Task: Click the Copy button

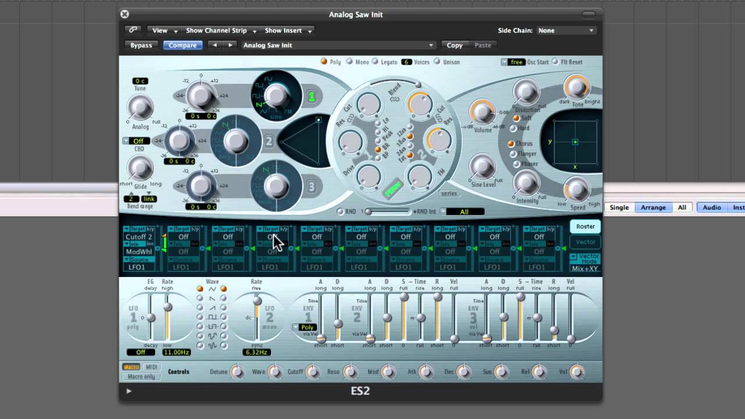Action: (455, 45)
